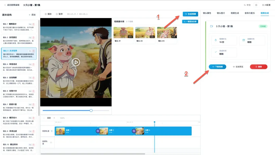Click the 合成视频 button

(x=190, y=14)
